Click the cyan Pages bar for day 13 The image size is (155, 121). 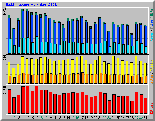pos(64,47)
